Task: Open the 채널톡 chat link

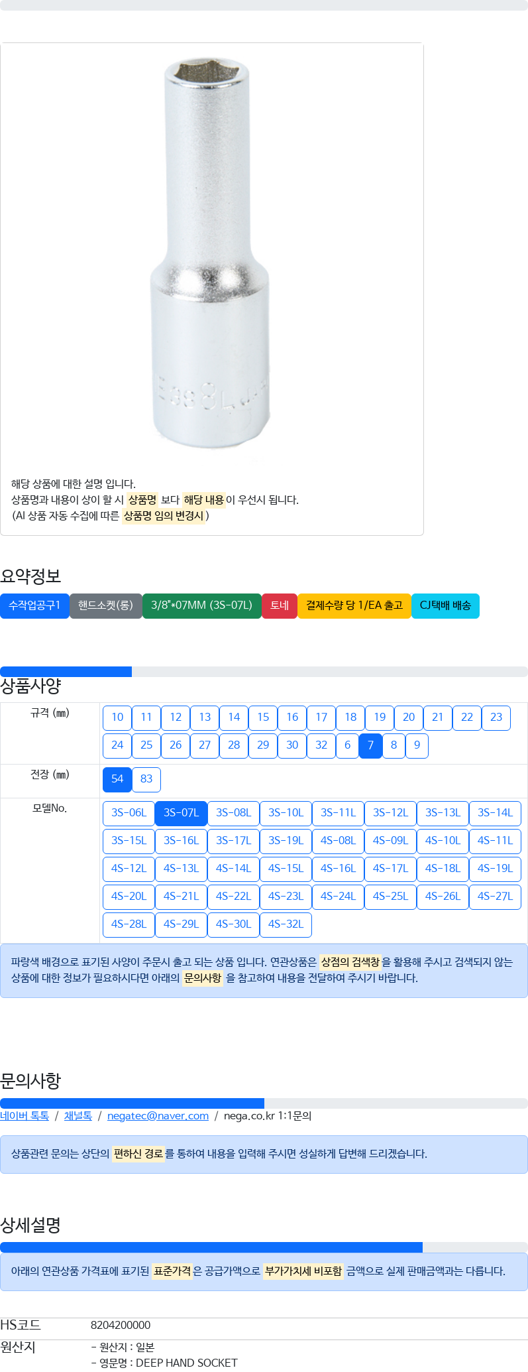Action: click(x=78, y=1116)
